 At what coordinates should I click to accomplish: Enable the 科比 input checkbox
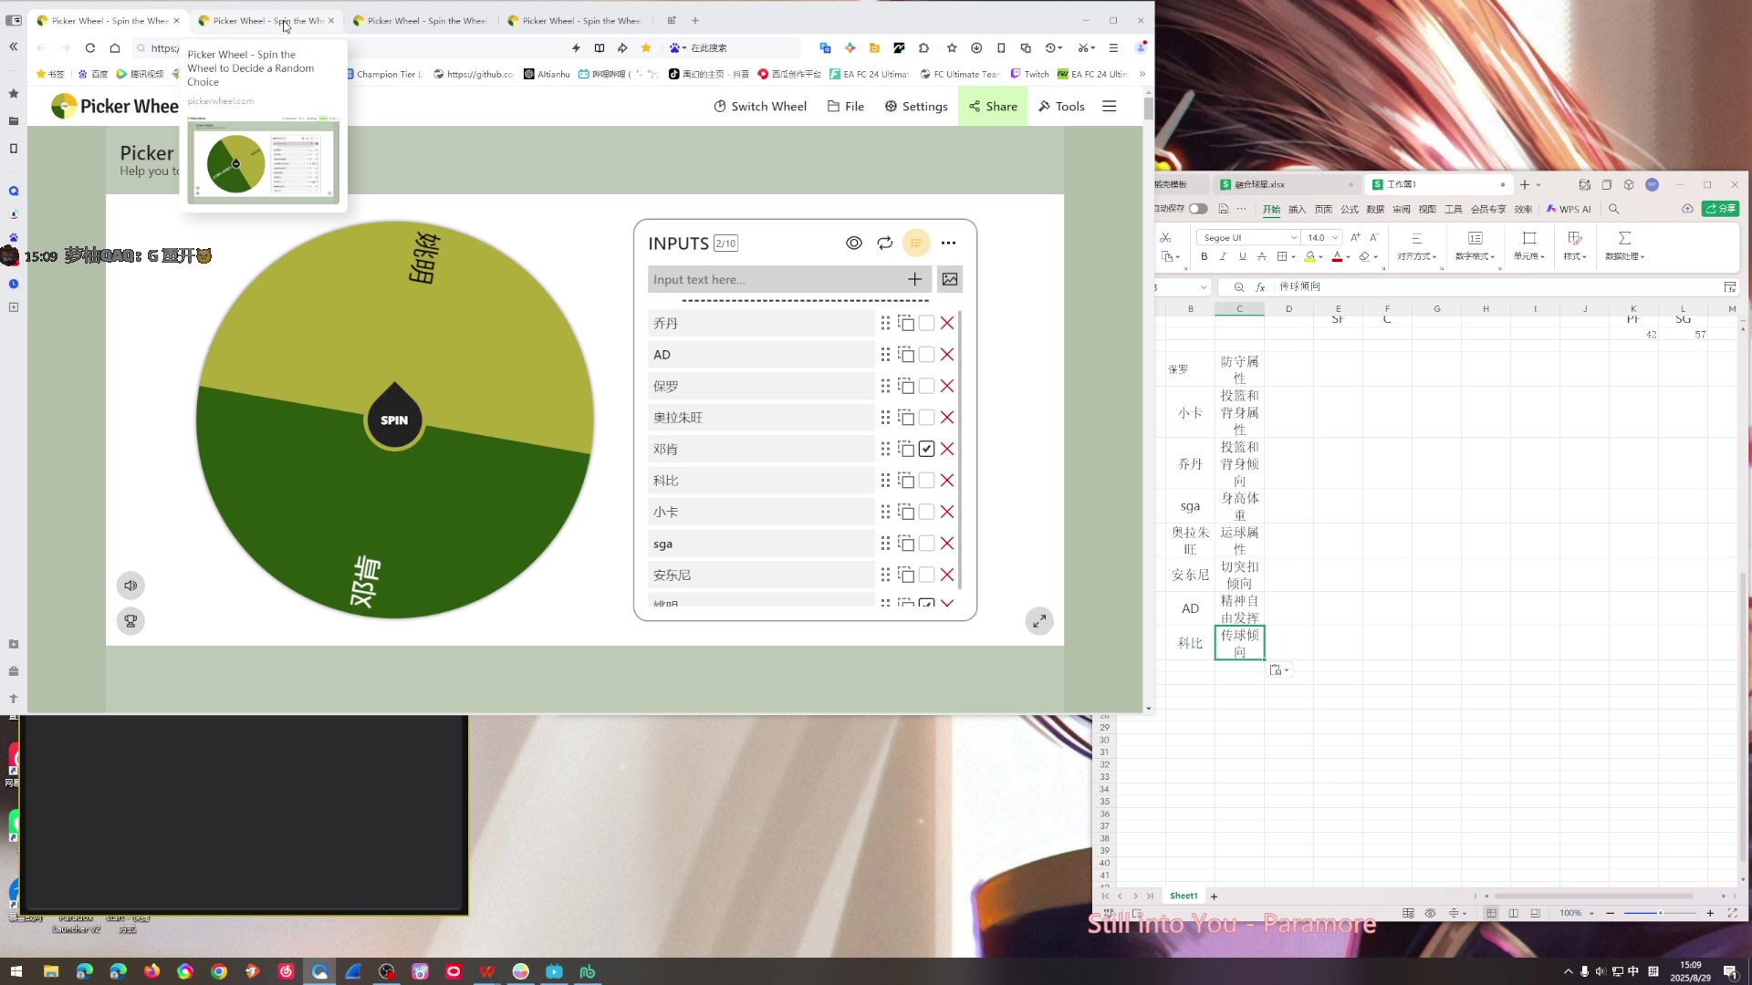point(926,481)
